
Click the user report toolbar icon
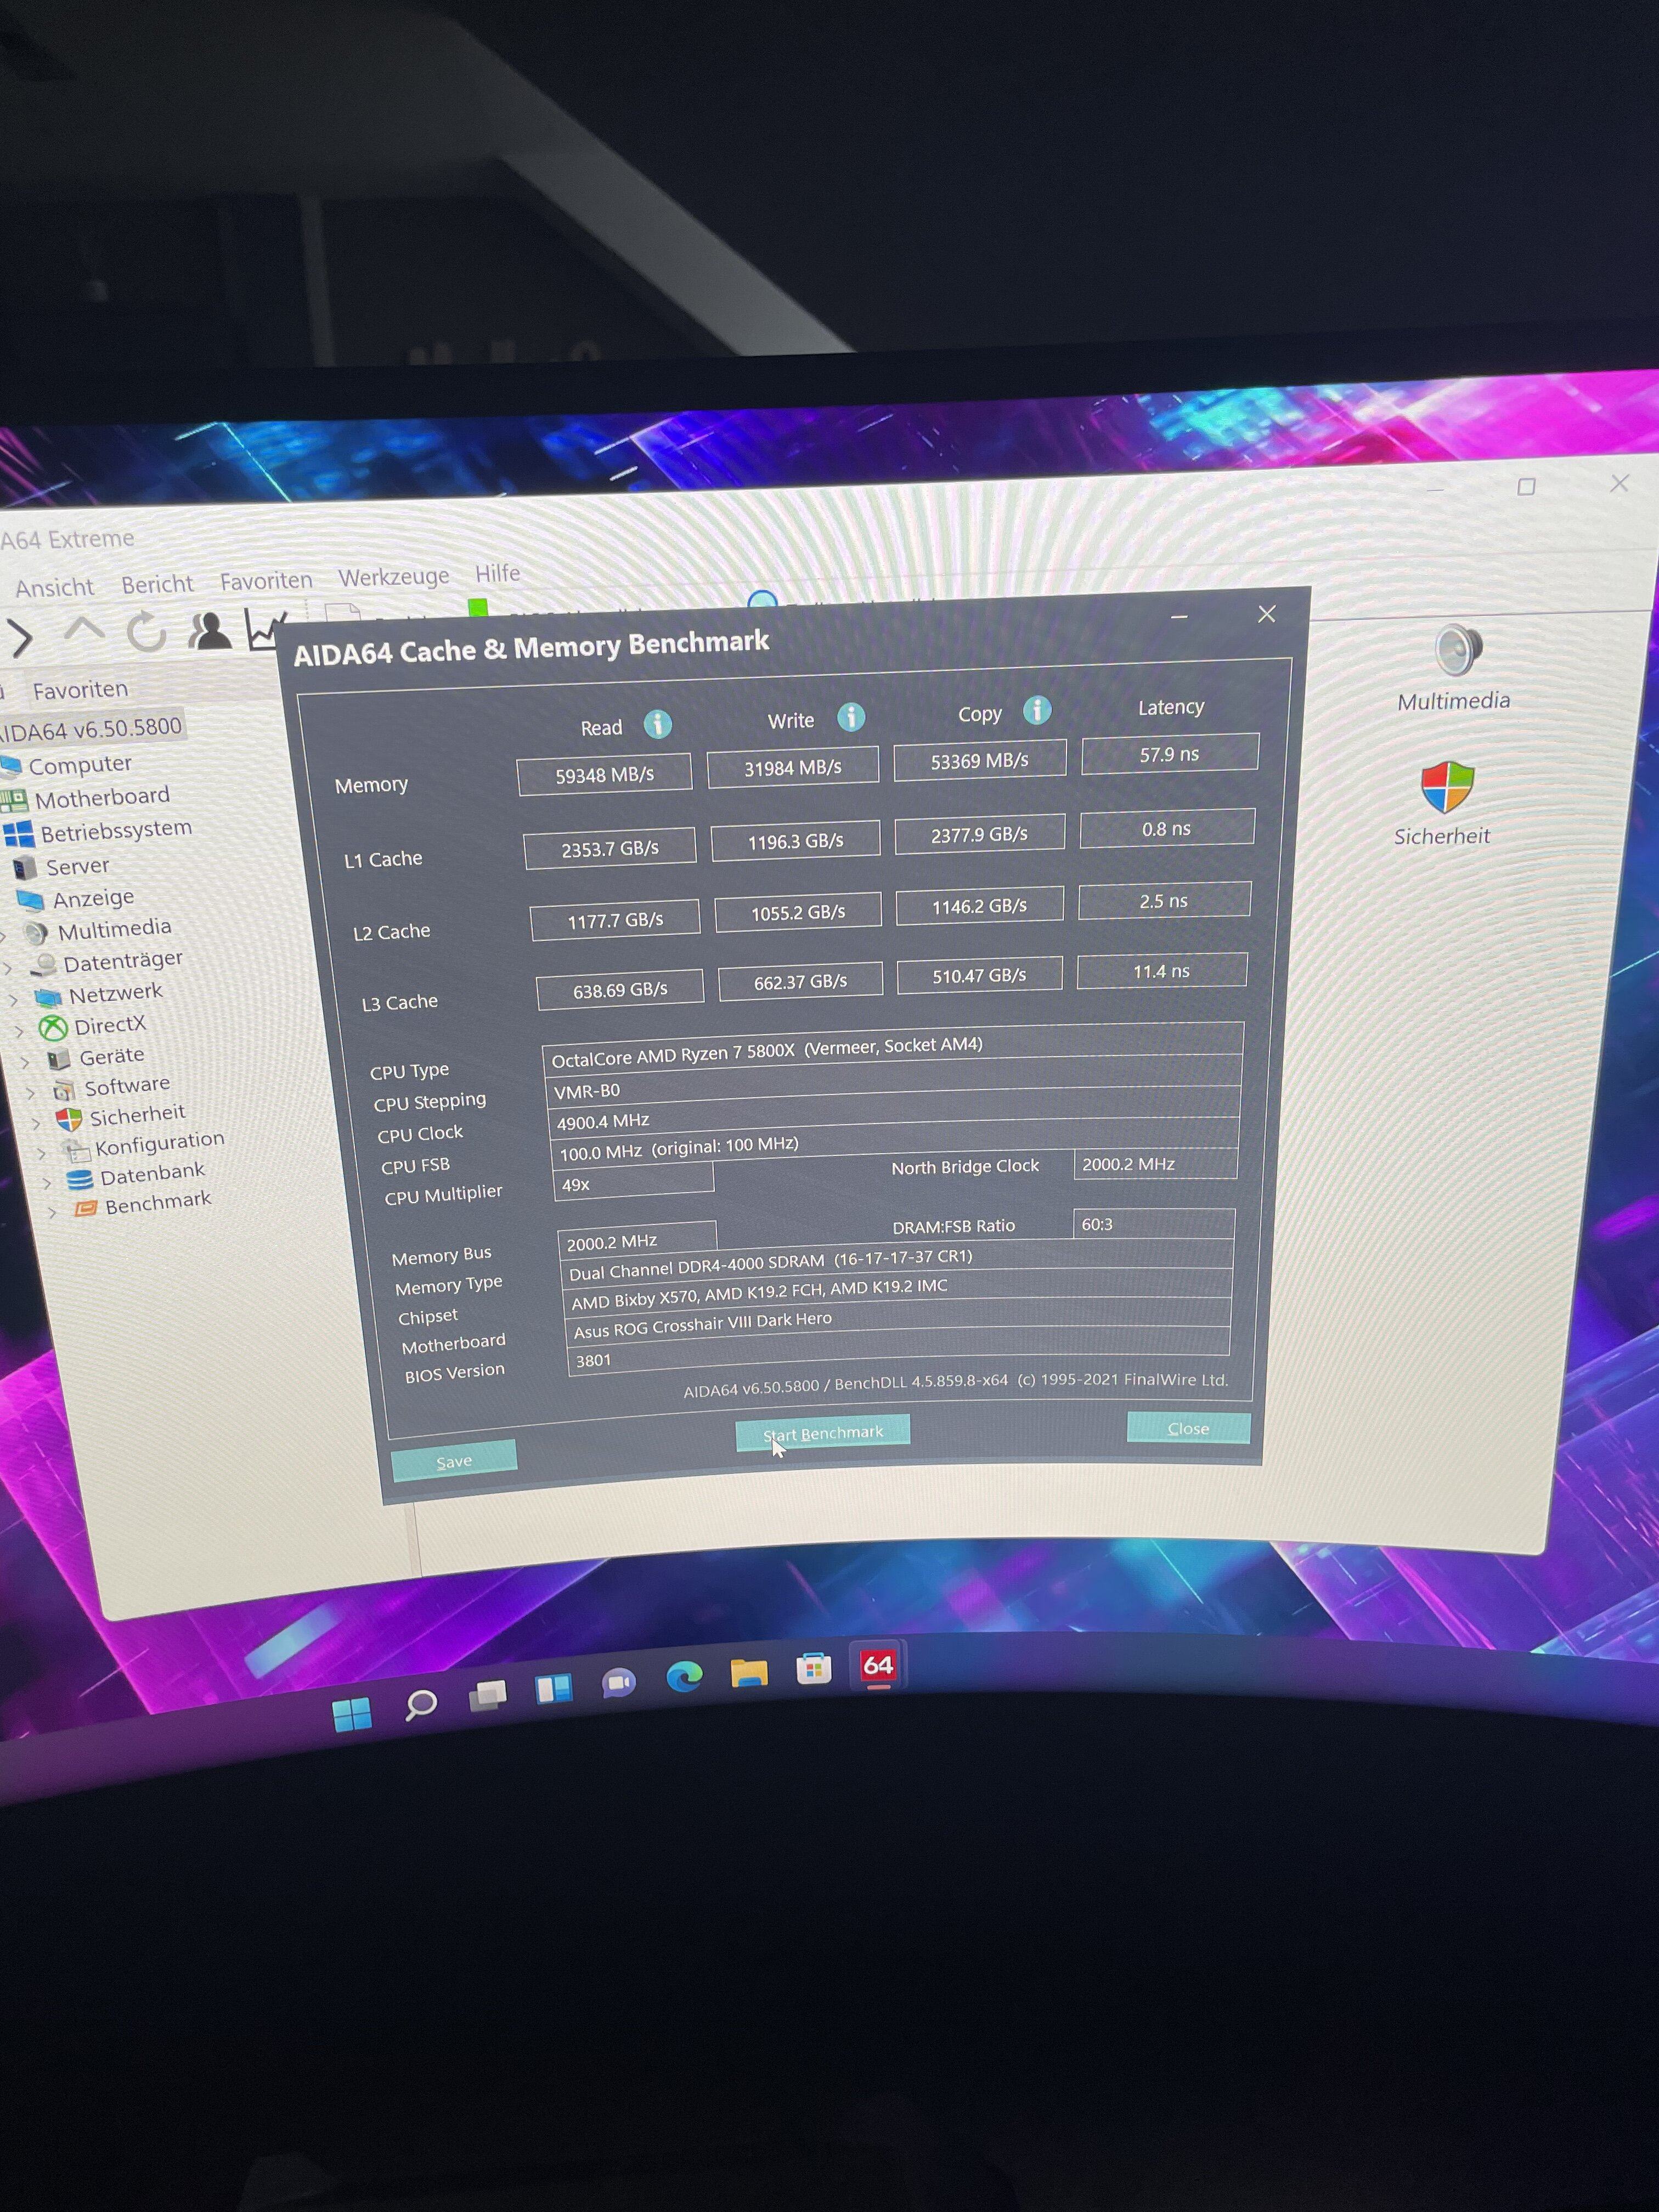tap(210, 630)
